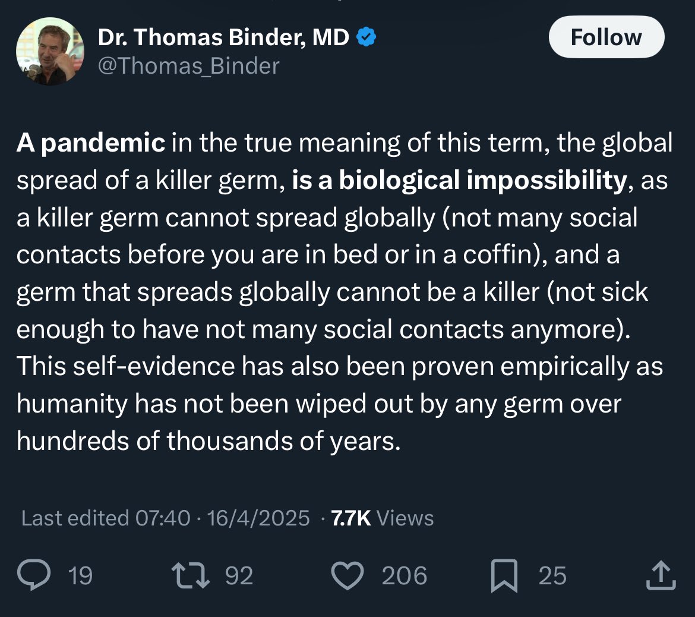695x617 pixels.
Task: Click the 206 likes count
Action: tap(405, 575)
